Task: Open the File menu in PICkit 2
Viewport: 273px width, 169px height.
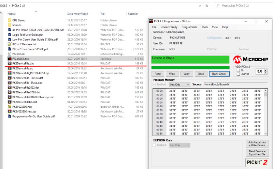Action: [154, 27]
